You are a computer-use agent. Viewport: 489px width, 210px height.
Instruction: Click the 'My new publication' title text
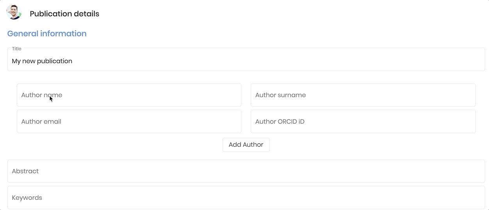point(42,61)
